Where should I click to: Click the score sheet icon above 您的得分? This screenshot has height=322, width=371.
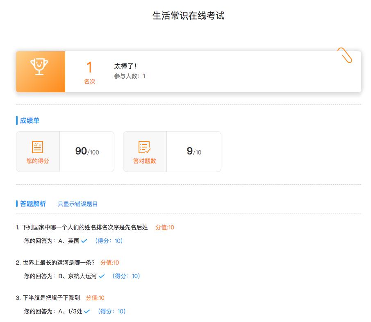tap(37, 147)
